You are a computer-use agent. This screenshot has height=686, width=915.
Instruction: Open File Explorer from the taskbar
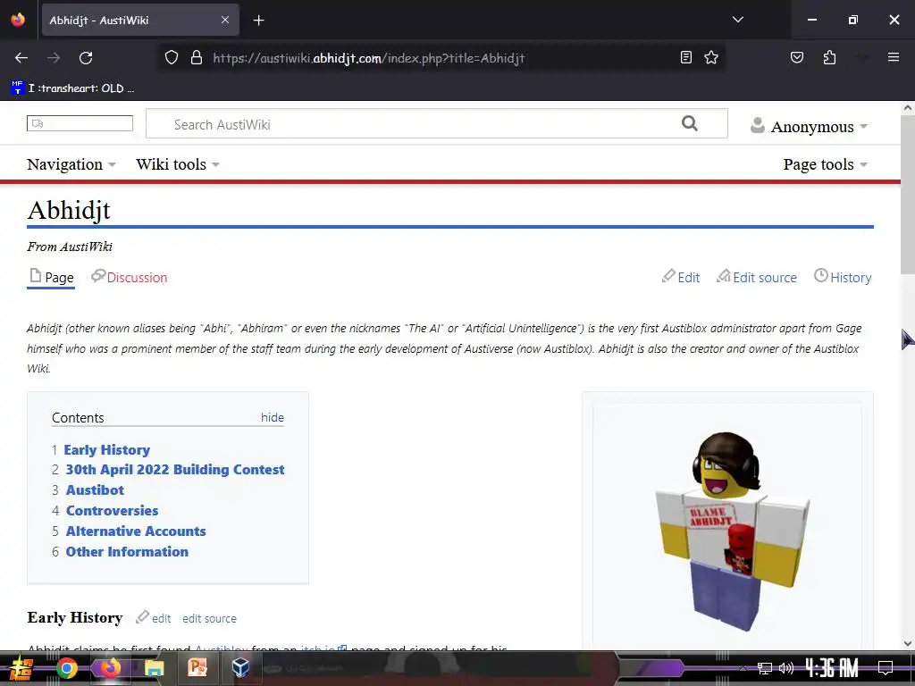click(x=154, y=668)
